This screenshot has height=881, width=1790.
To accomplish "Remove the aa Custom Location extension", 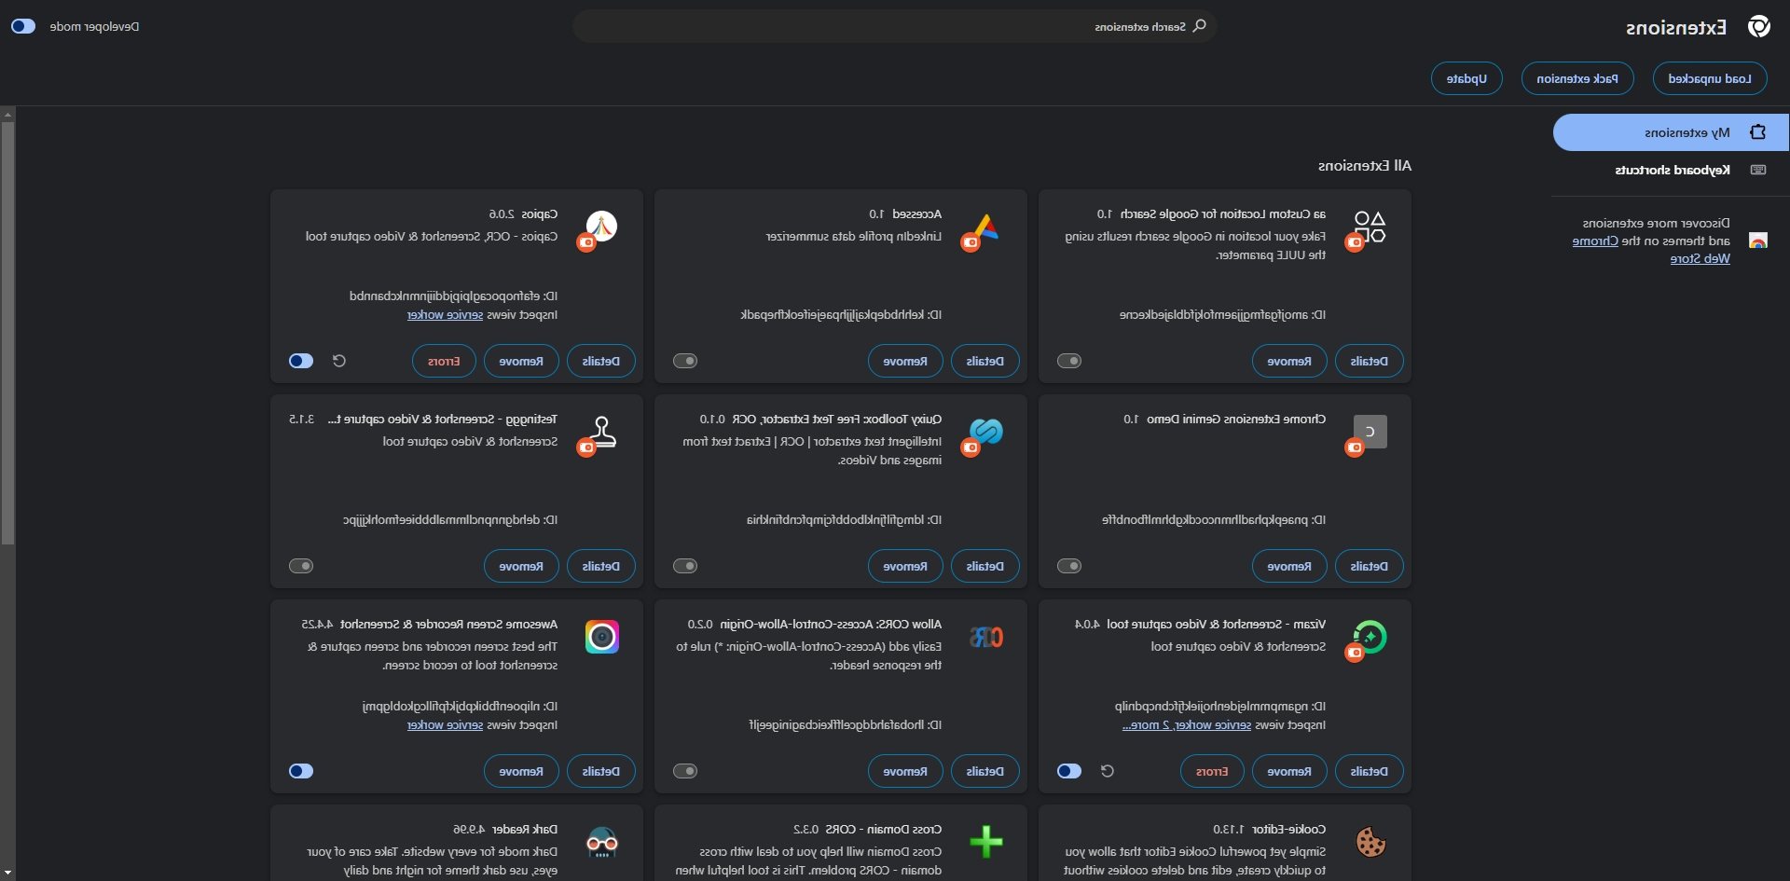I will 1289,361.
